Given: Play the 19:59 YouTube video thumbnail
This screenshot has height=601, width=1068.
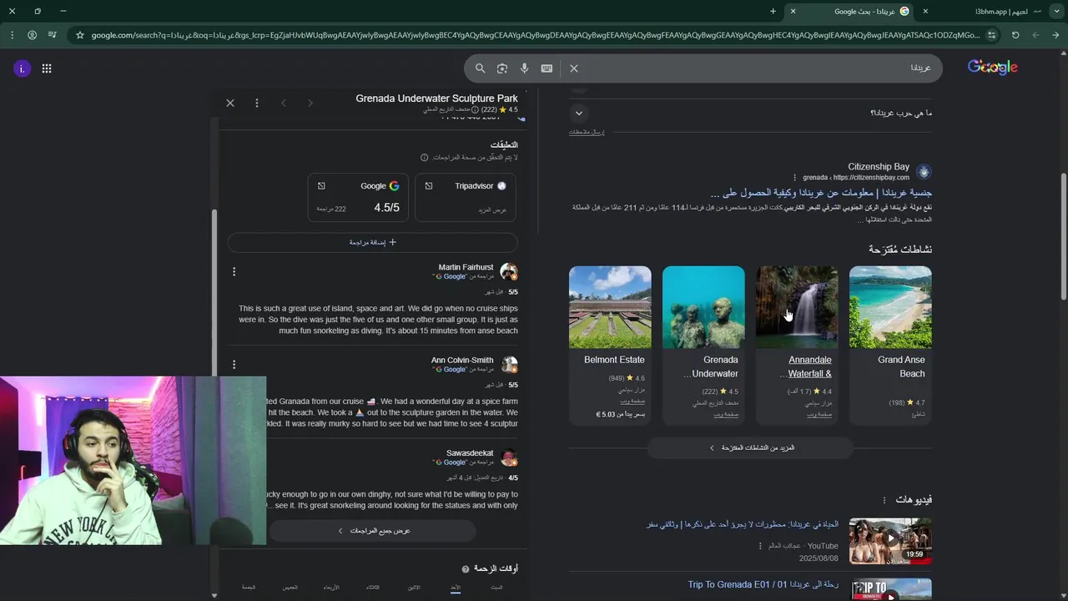Looking at the screenshot, I should [x=890, y=541].
